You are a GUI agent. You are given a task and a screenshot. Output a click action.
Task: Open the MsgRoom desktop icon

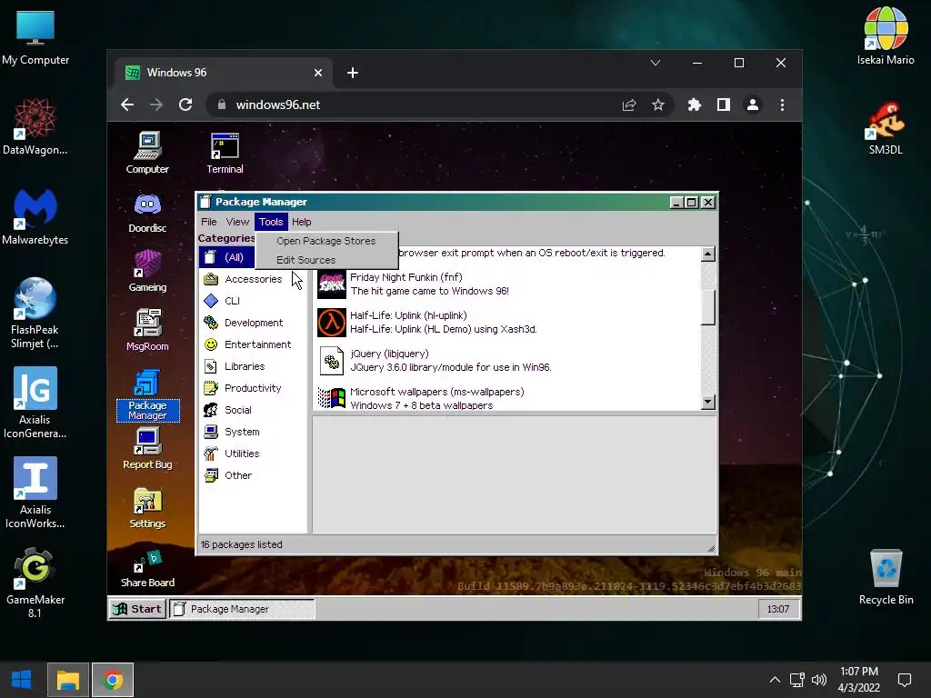[x=147, y=330]
